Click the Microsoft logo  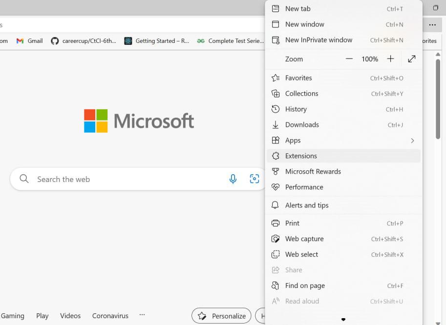(x=139, y=121)
